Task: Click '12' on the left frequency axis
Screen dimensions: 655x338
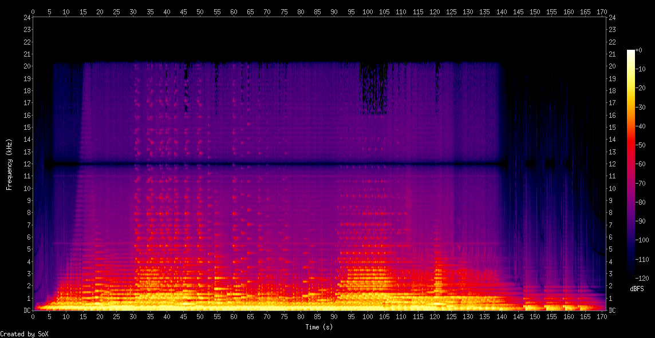Action: coord(27,164)
